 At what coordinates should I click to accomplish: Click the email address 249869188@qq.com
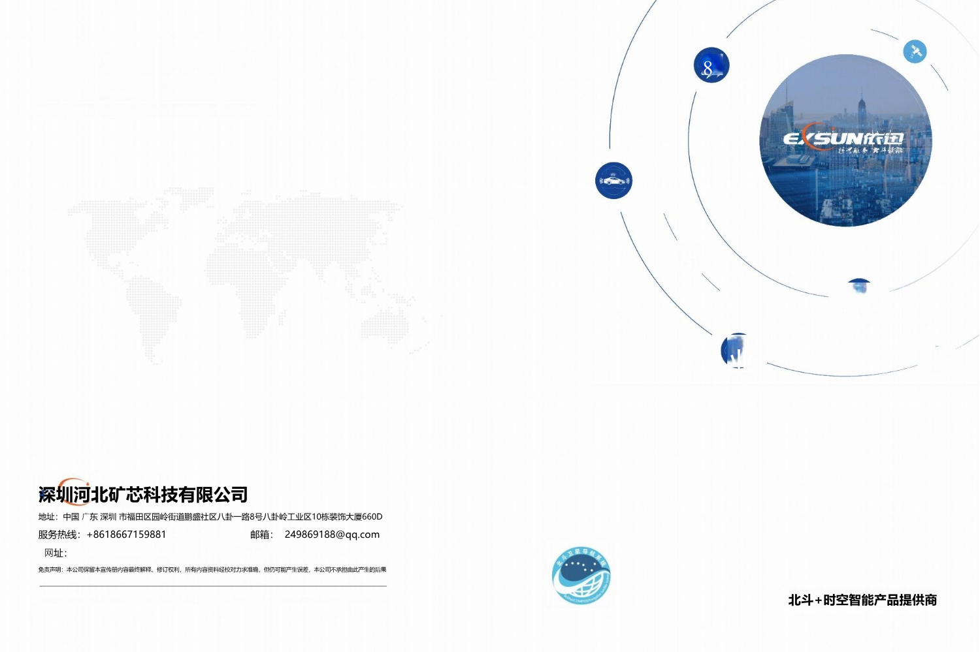332,535
